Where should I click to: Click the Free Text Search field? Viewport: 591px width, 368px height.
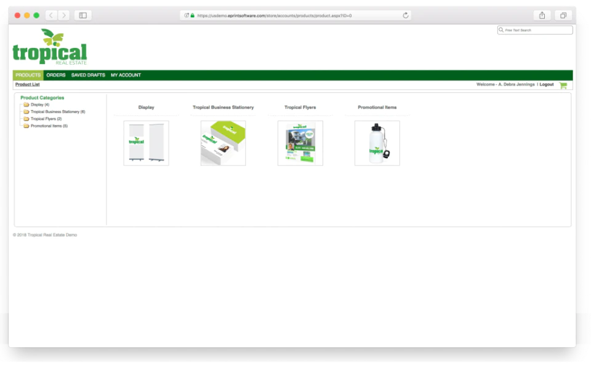535,30
